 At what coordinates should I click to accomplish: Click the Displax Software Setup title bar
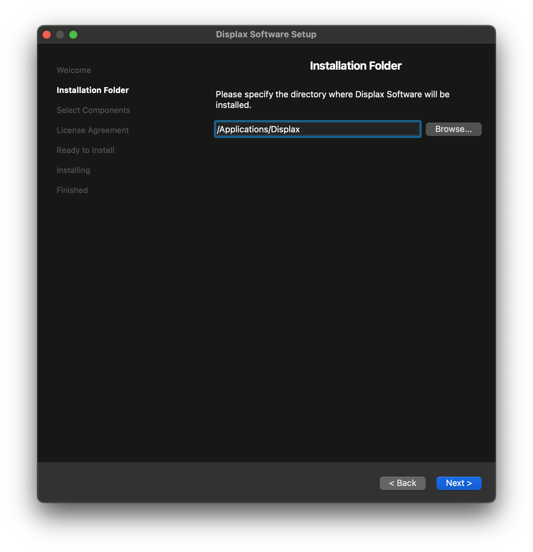click(266, 35)
